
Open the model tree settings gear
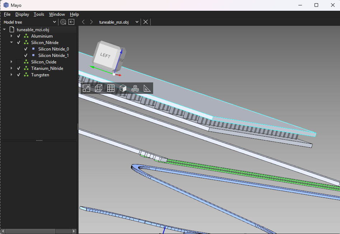pyautogui.click(x=63, y=22)
